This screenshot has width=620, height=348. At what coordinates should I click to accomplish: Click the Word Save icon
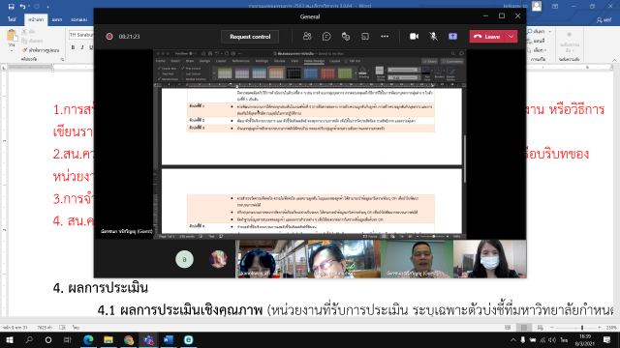[x=11, y=7]
